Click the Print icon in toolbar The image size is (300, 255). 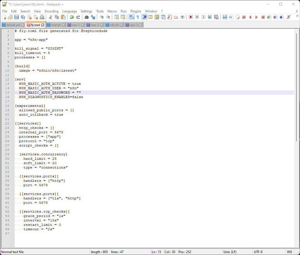coord(42,17)
